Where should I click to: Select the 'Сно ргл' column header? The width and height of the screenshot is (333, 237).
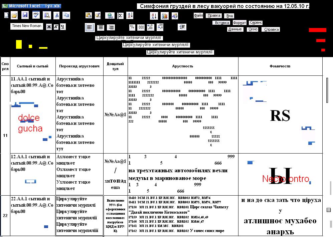point(5,66)
